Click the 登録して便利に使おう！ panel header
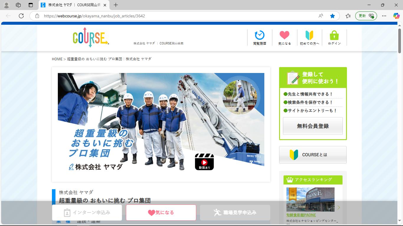The image size is (403, 226). tap(313, 78)
